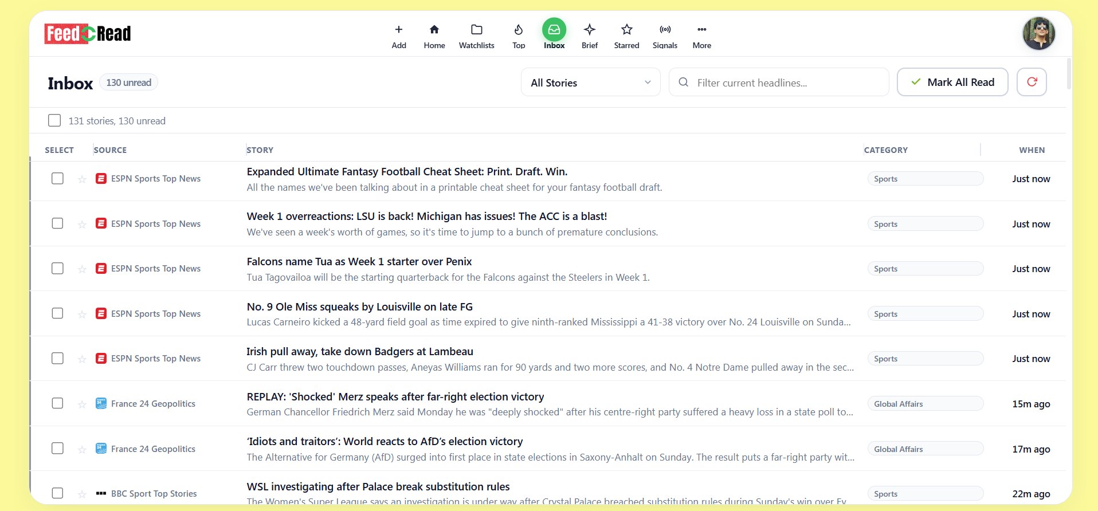1098x511 pixels.
Task: Expand the All Stories dropdown
Action: click(590, 82)
